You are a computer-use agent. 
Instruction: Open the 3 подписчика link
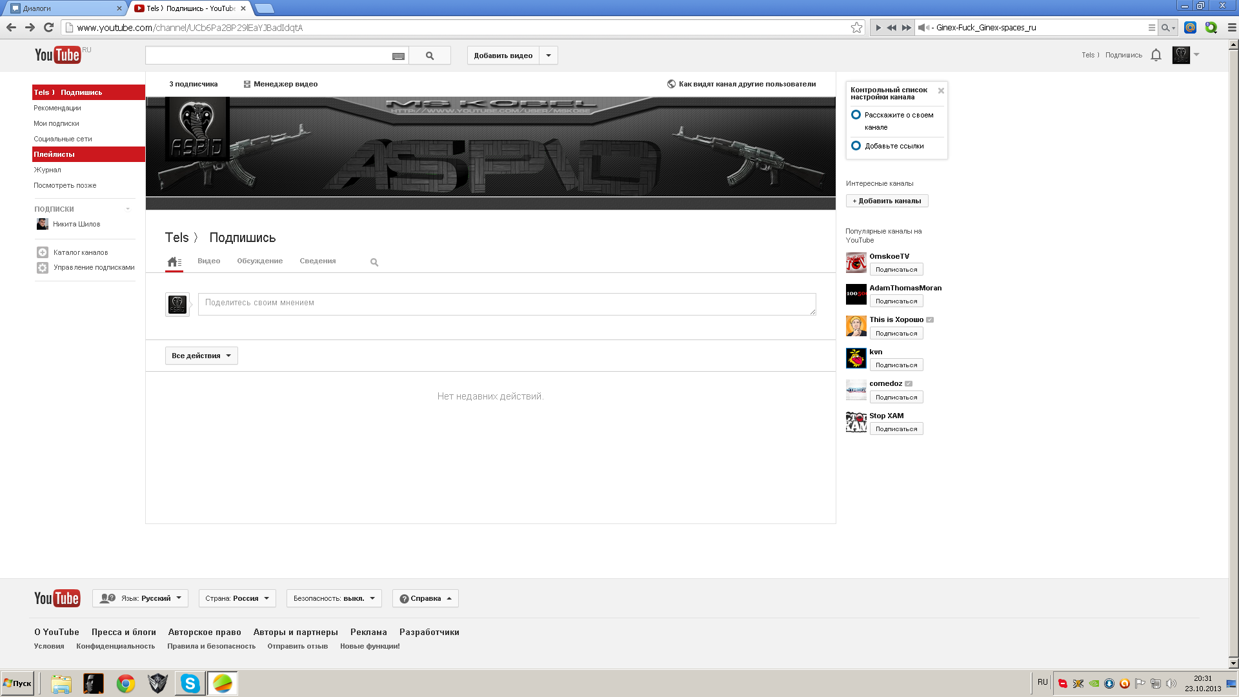(x=194, y=84)
